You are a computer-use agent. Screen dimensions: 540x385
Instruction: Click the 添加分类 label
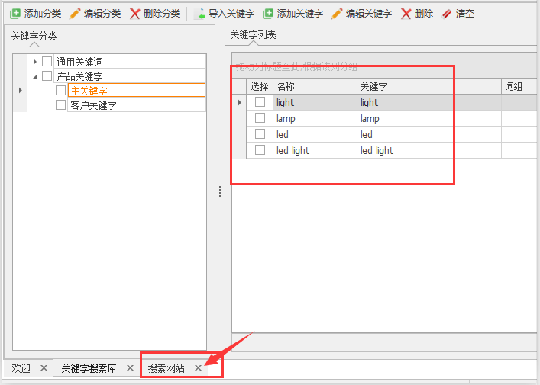(x=43, y=14)
